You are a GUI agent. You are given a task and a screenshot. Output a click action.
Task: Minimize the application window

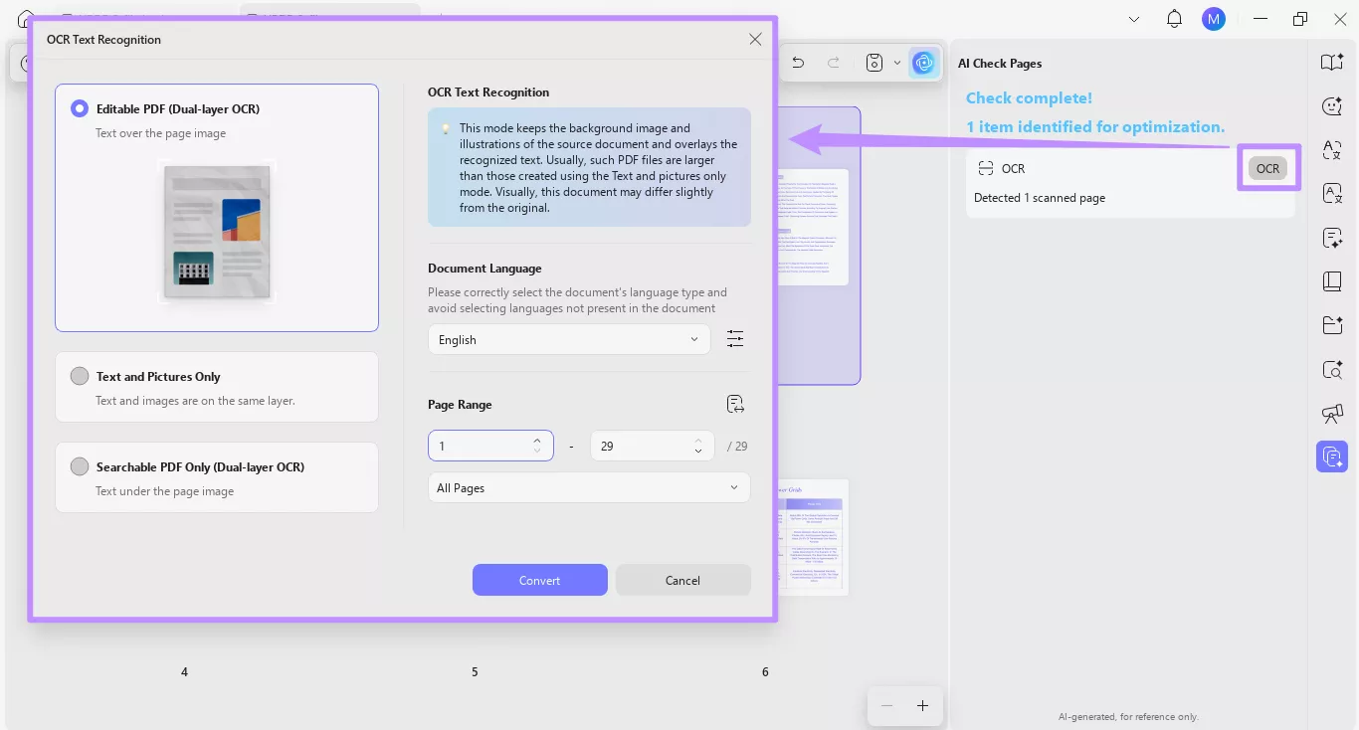click(x=1262, y=19)
